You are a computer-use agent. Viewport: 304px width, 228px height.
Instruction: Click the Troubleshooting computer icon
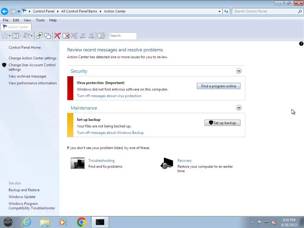[x=77, y=163]
